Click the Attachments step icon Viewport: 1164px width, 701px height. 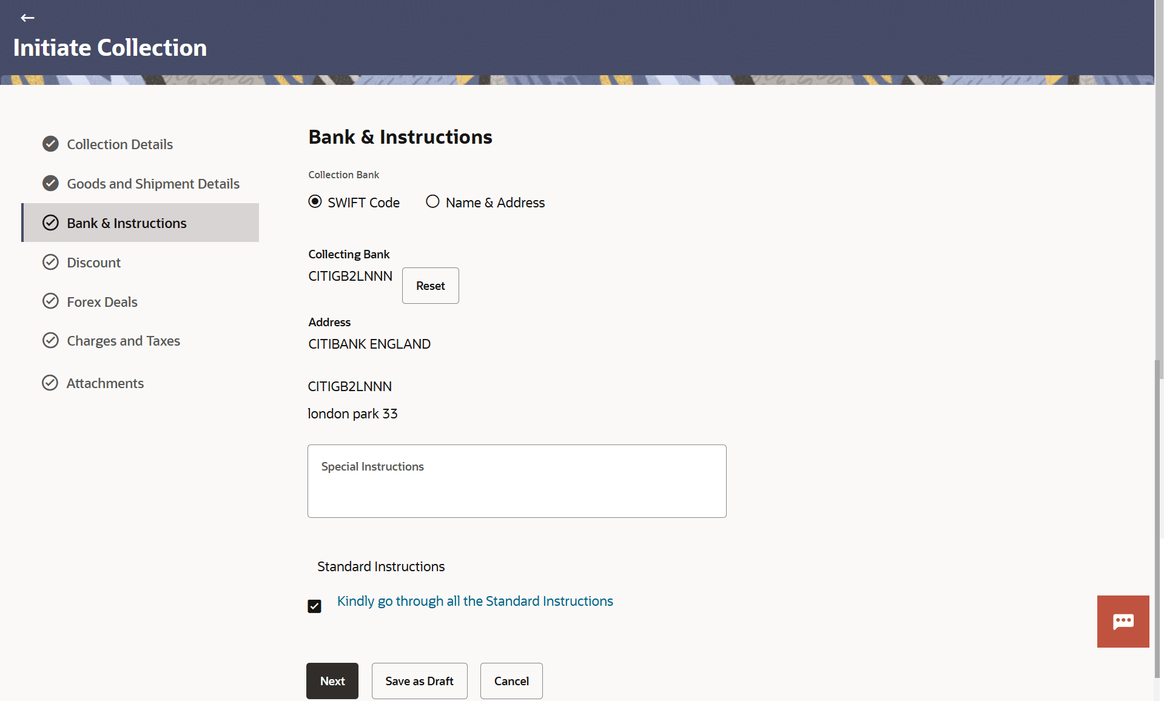(x=50, y=383)
